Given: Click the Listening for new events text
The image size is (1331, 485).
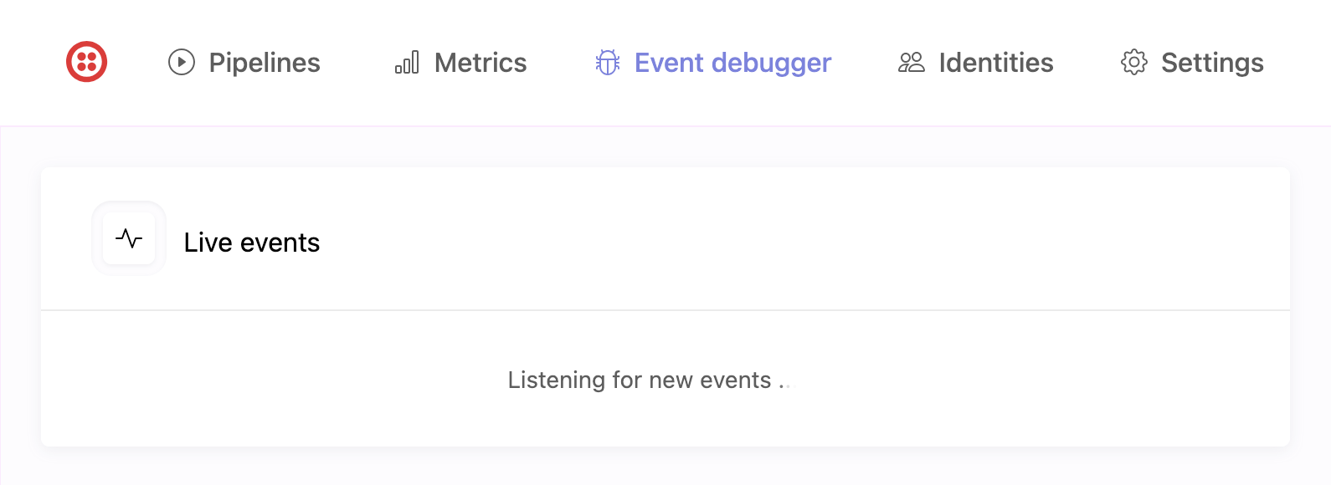Looking at the screenshot, I should tap(649, 379).
